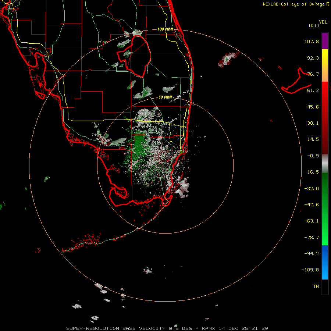Select the 92.3 velocity scale value
Viewport: 331px width, 331px height.
tap(313, 58)
